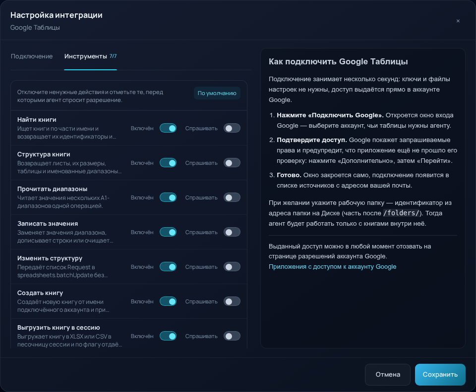Reset tools with По умолчанию button
The image size is (476, 392).
coord(217,93)
